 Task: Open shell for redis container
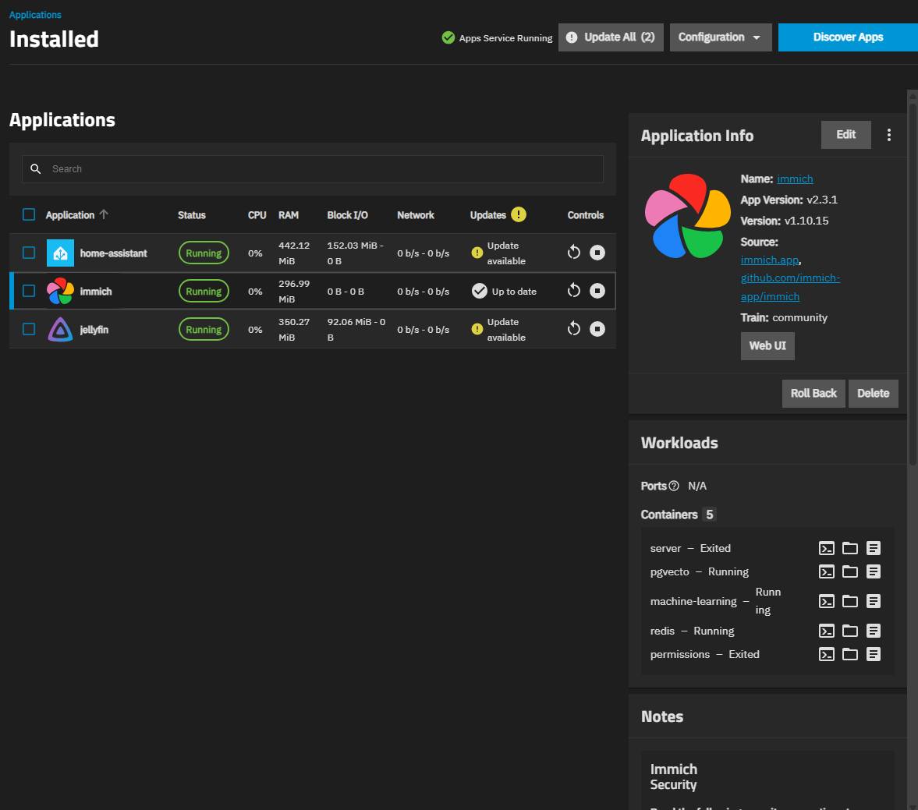click(x=827, y=631)
